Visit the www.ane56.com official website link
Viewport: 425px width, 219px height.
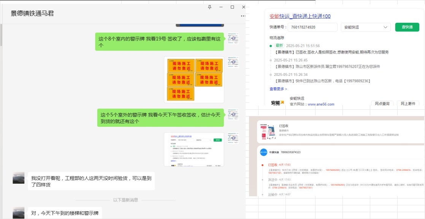[x=321, y=104]
